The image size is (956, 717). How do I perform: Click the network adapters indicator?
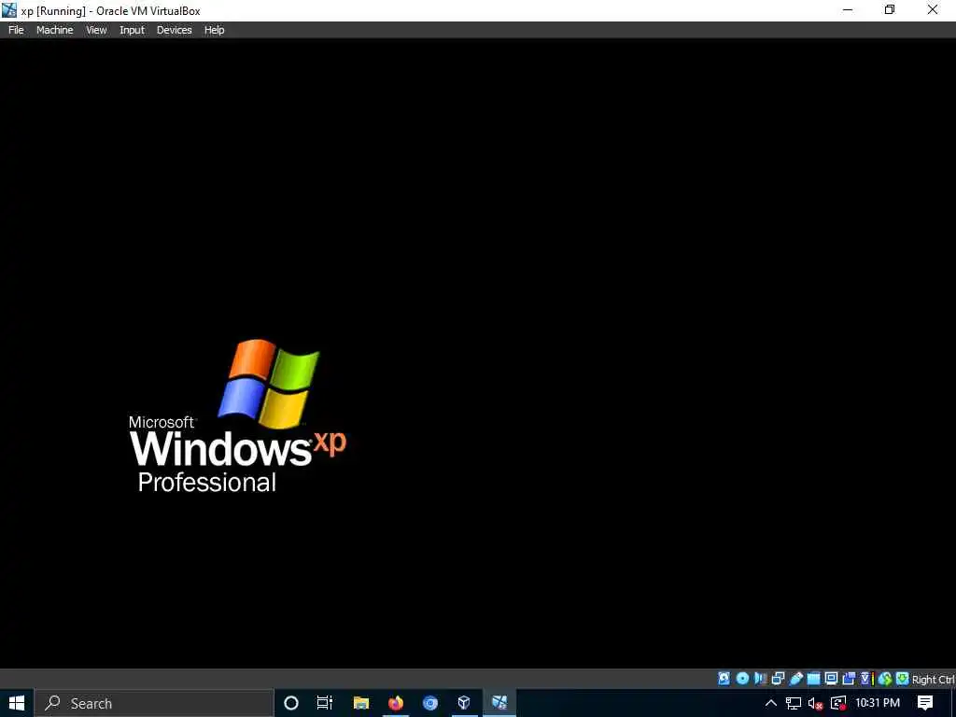point(778,678)
